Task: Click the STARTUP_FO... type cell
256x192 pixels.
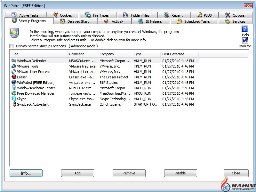Action: coord(146,104)
